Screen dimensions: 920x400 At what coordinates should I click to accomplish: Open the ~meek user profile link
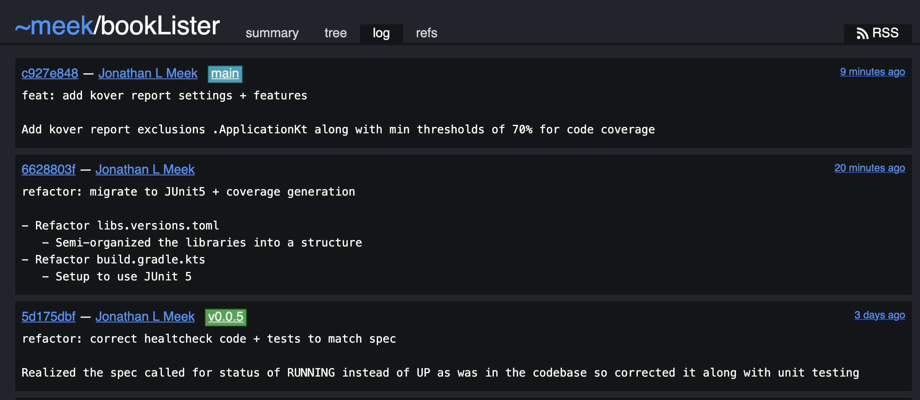pyautogui.click(x=54, y=26)
